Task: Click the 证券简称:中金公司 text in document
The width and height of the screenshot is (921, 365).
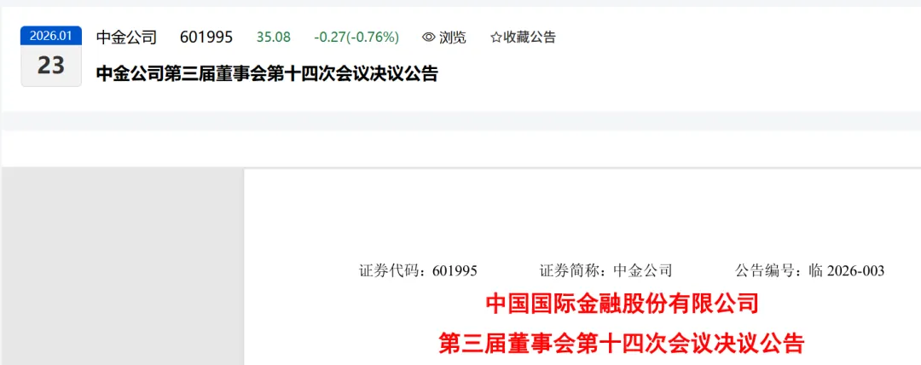Action: (605, 271)
